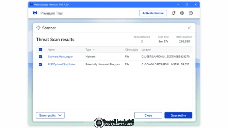Click the Activate license button
The image size is (228, 128).
(153, 13)
